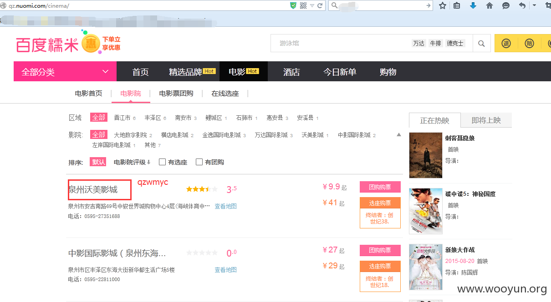
Task: Click the 惠 discount coin badge
Action: pyautogui.click(x=91, y=44)
